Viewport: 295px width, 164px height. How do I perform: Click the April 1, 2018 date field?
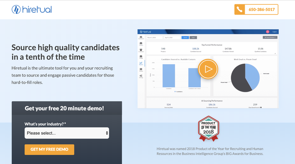(172, 38)
